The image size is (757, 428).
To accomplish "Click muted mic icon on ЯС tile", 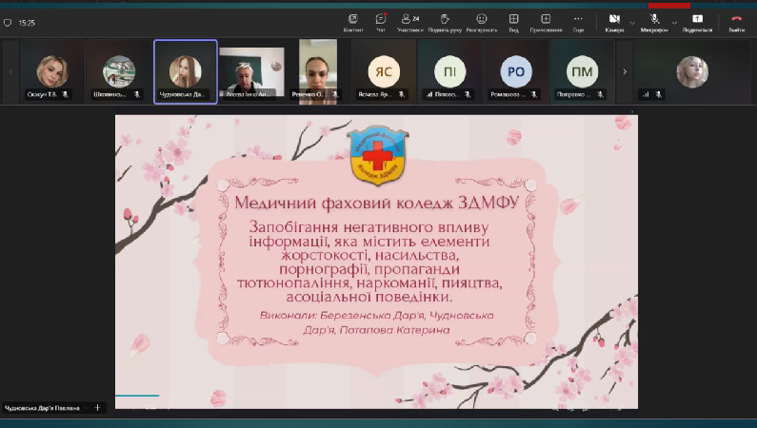I will coord(401,94).
